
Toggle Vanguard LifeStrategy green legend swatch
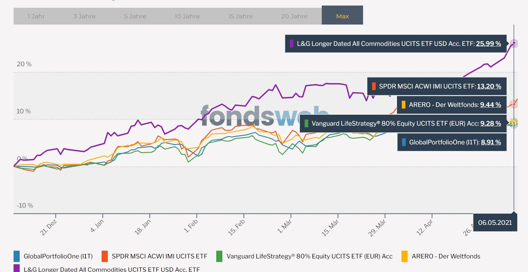click(219, 256)
